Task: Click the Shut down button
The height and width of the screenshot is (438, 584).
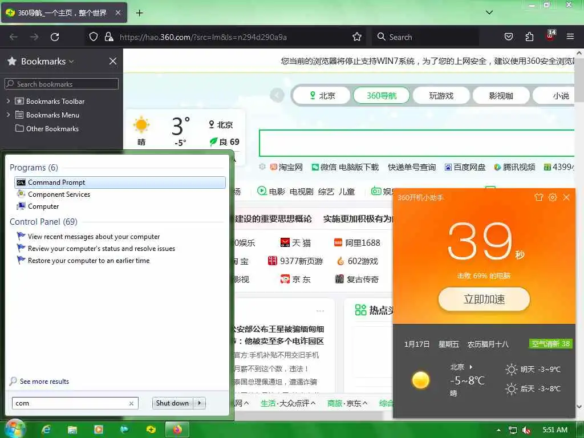Action: pyautogui.click(x=172, y=403)
